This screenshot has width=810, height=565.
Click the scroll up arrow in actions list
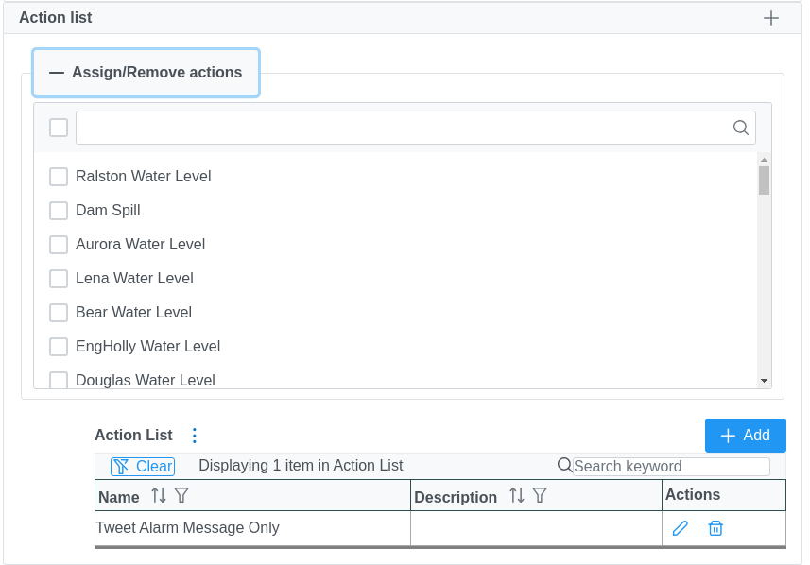764,160
